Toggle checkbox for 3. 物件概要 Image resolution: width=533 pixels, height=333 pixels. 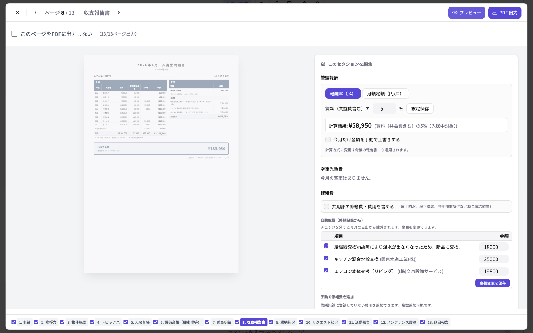point(62,322)
